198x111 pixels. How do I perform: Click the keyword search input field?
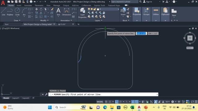[124, 2]
